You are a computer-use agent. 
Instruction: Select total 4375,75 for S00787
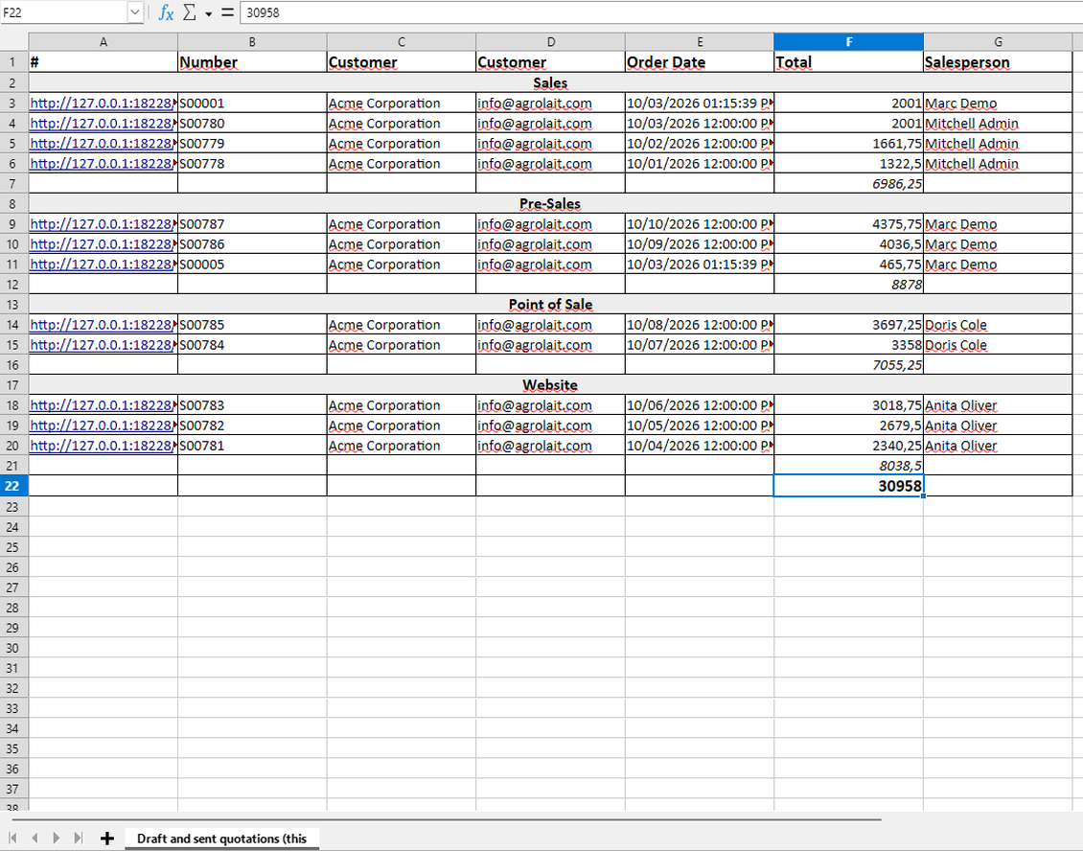(x=849, y=224)
